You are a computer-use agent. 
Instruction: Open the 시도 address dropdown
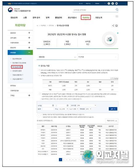[x=63, y=109]
